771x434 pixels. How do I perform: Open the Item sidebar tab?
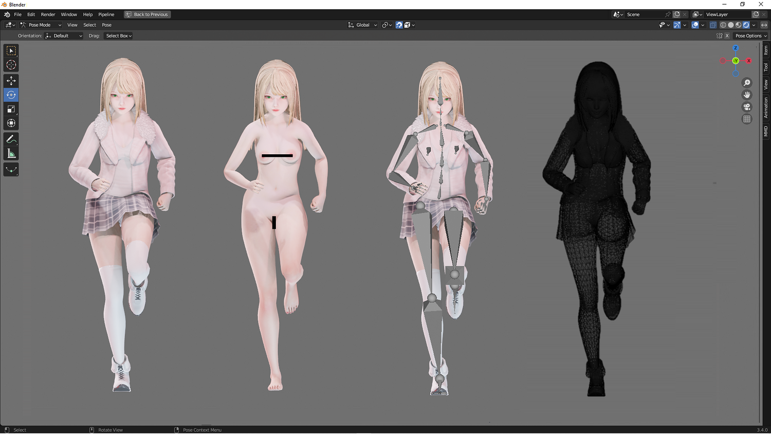click(x=766, y=50)
